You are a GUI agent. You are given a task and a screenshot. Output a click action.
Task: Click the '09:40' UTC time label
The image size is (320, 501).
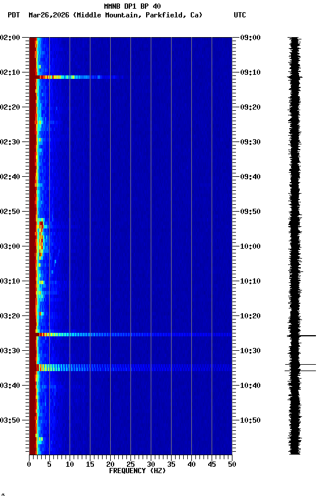250,177
